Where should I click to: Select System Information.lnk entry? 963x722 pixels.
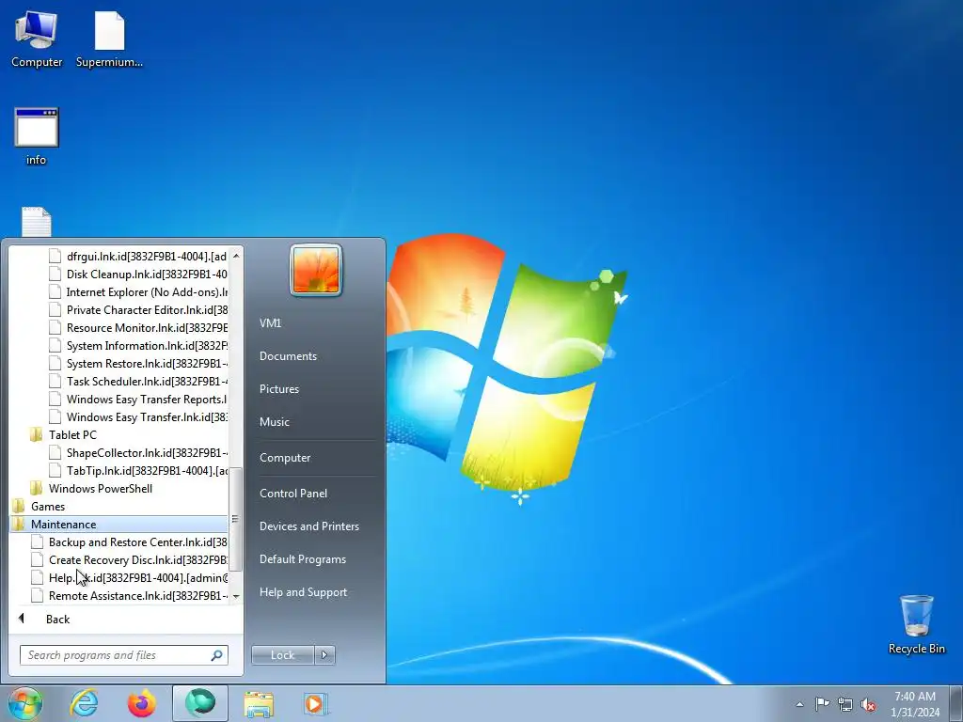[137, 346]
